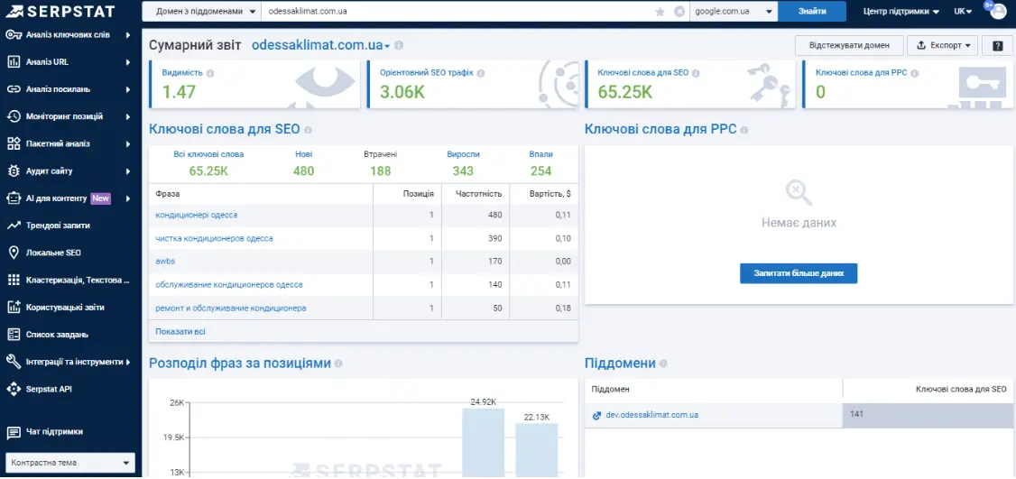Click the Відстежувати домен button
Viewport: 1016px width, 479px height.
849,46
